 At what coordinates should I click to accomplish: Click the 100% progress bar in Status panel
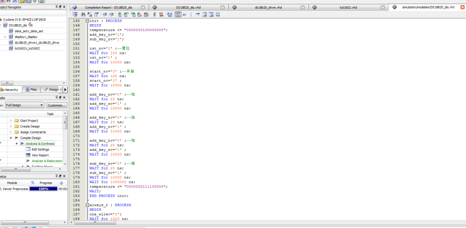43,189
